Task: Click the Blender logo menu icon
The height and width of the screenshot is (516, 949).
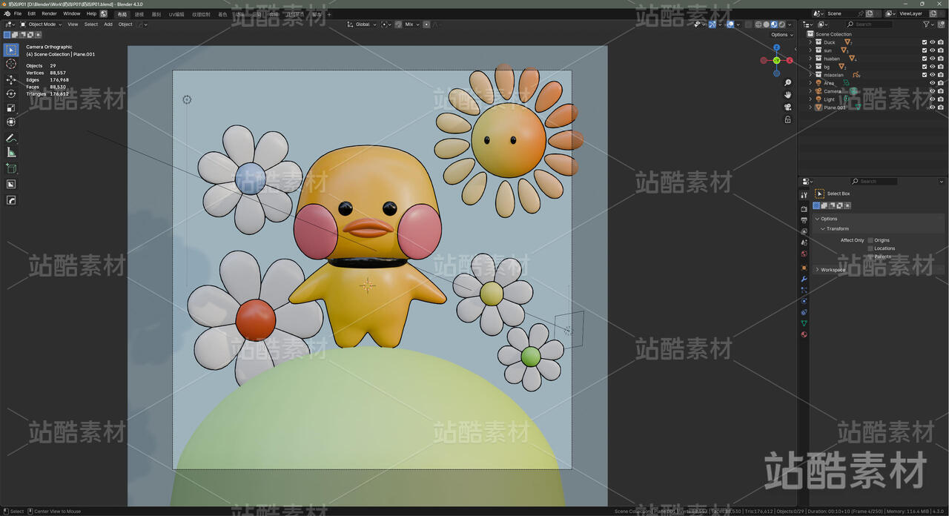Action: (7, 13)
